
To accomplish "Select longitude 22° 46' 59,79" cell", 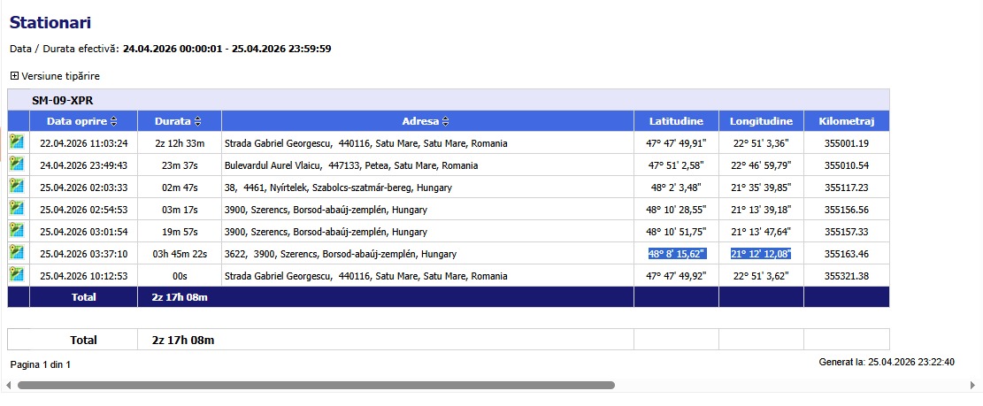I will coord(761,166).
